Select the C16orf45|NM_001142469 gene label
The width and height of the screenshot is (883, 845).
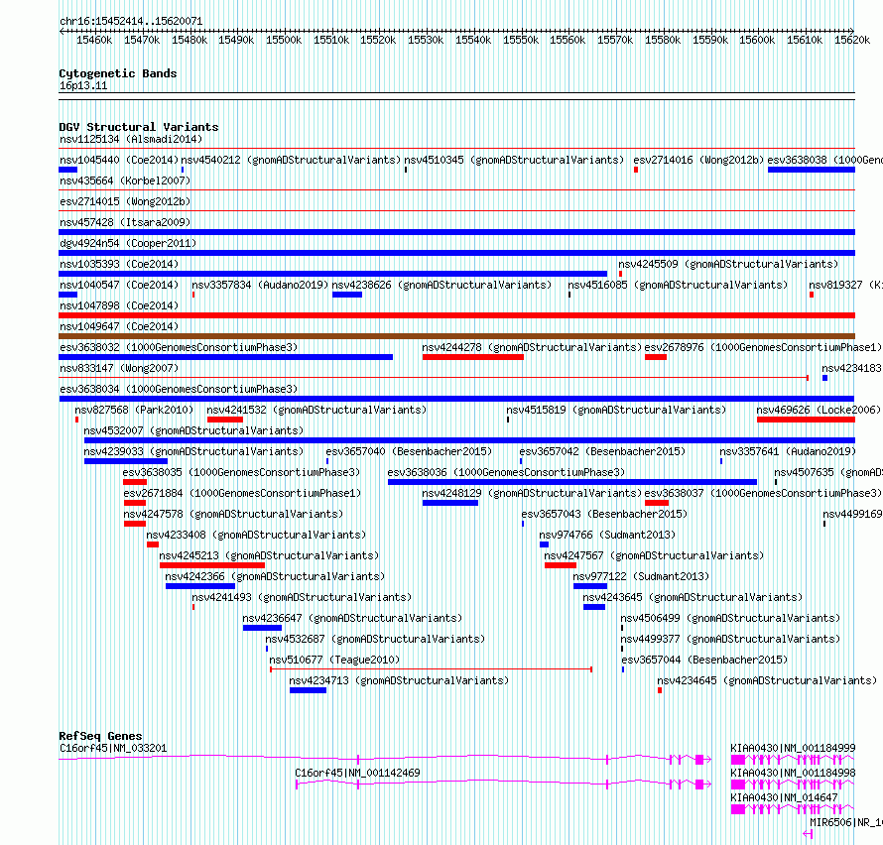[357, 773]
